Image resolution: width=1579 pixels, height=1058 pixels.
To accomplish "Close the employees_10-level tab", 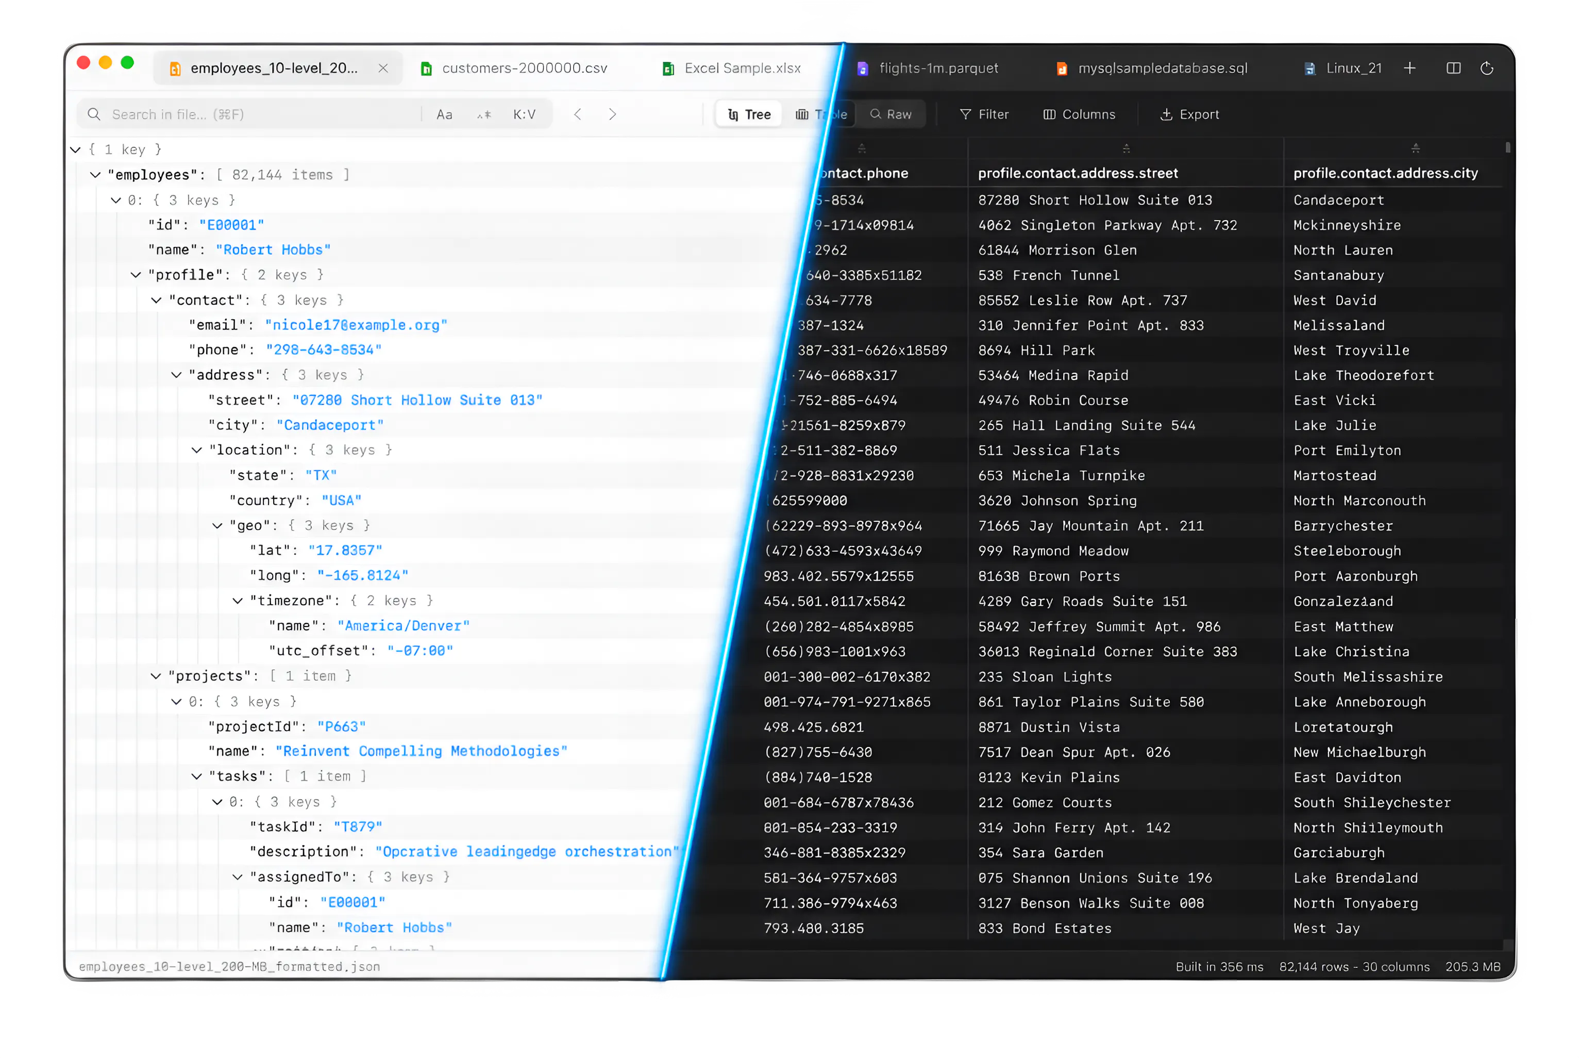I will click(383, 68).
